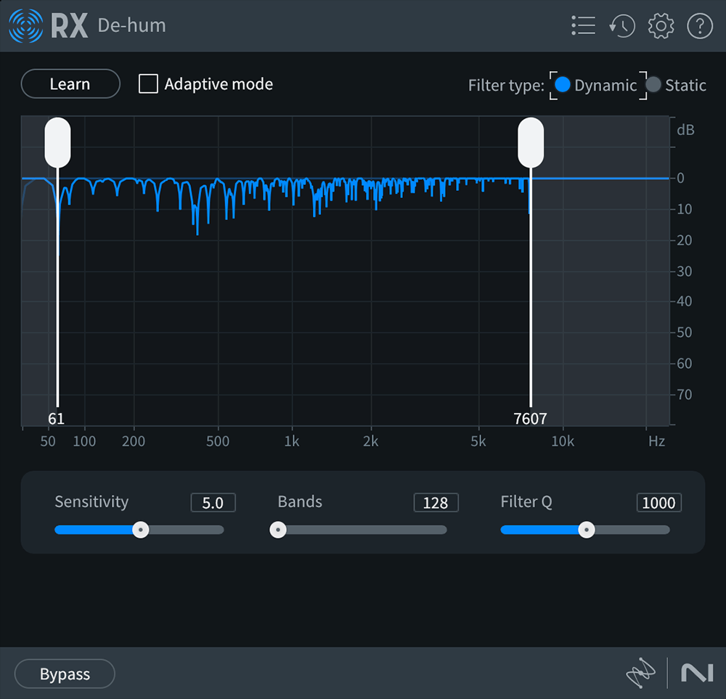726x699 pixels.
Task: Click the Native Instruments logo bottom right
Action: click(696, 674)
